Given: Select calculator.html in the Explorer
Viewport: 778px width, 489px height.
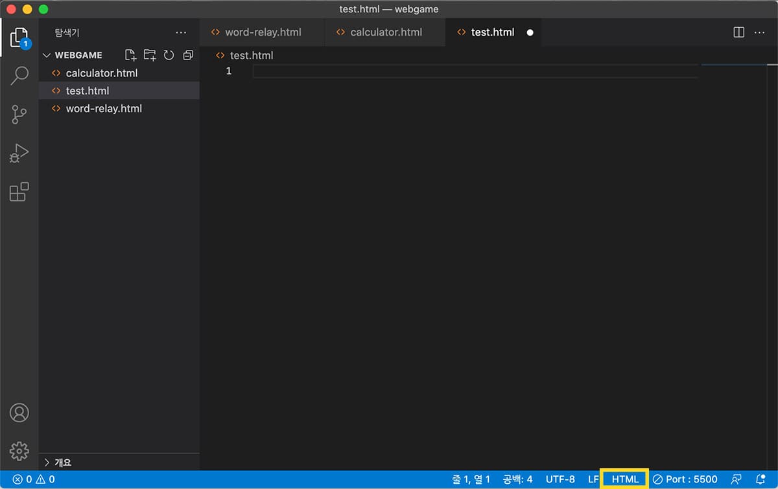Looking at the screenshot, I should pyautogui.click(x=102, y=73).
